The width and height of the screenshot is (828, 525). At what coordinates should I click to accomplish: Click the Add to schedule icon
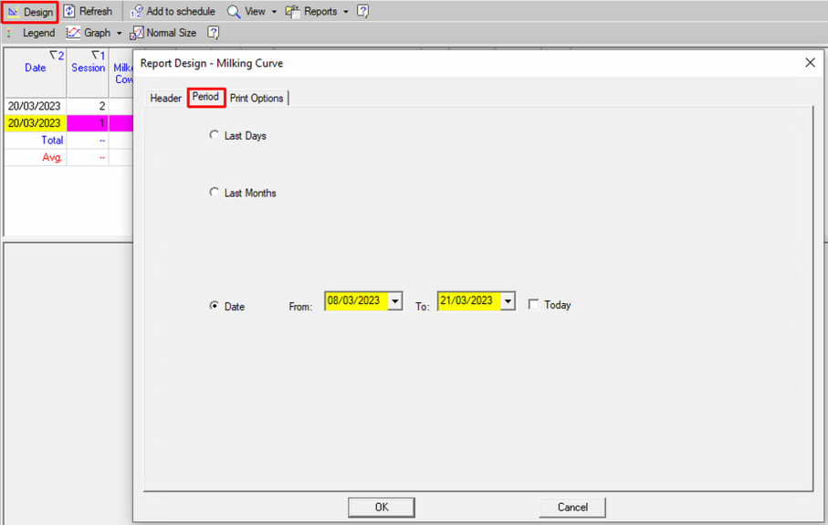[137, 12]
